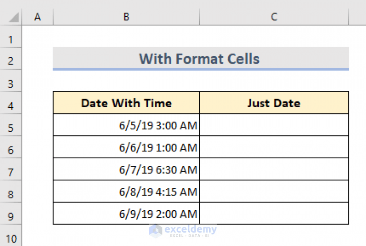Select row 4 header
Viewport: 366px width, 246px height.
(11, 103)
